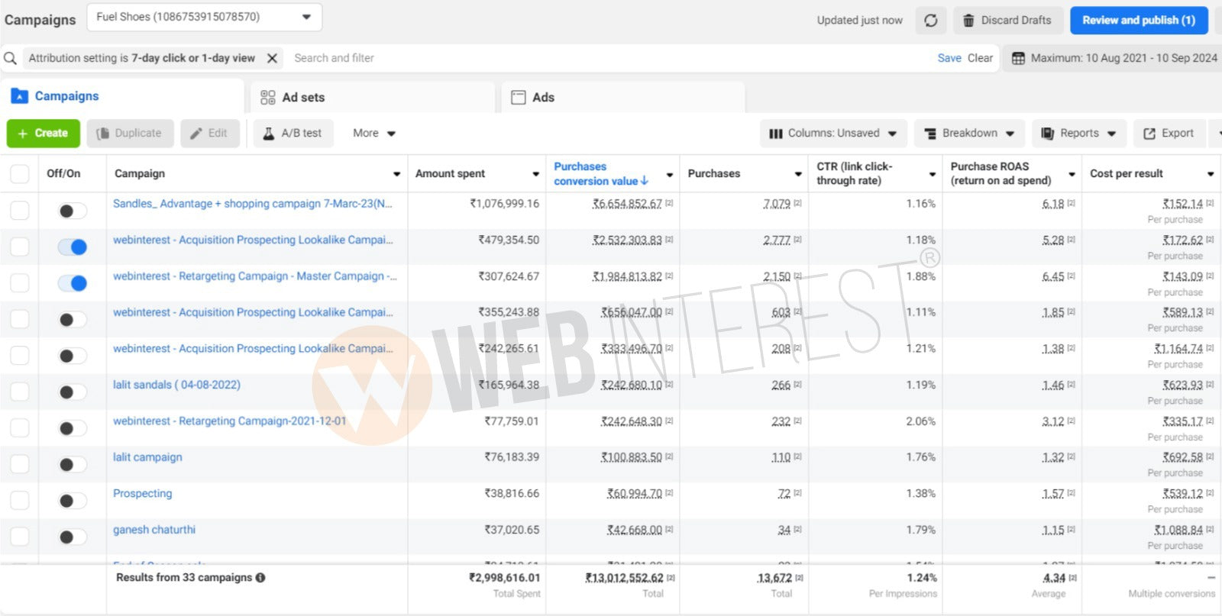Open the Columns: Unsaved dropdown
Viewport: 1222px width, 616px height.
[x=833, y=133]
